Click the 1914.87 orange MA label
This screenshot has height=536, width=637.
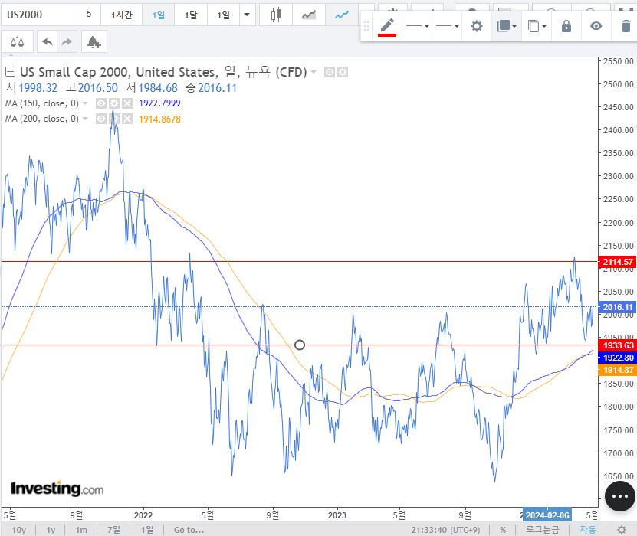[x=618, y=370]
